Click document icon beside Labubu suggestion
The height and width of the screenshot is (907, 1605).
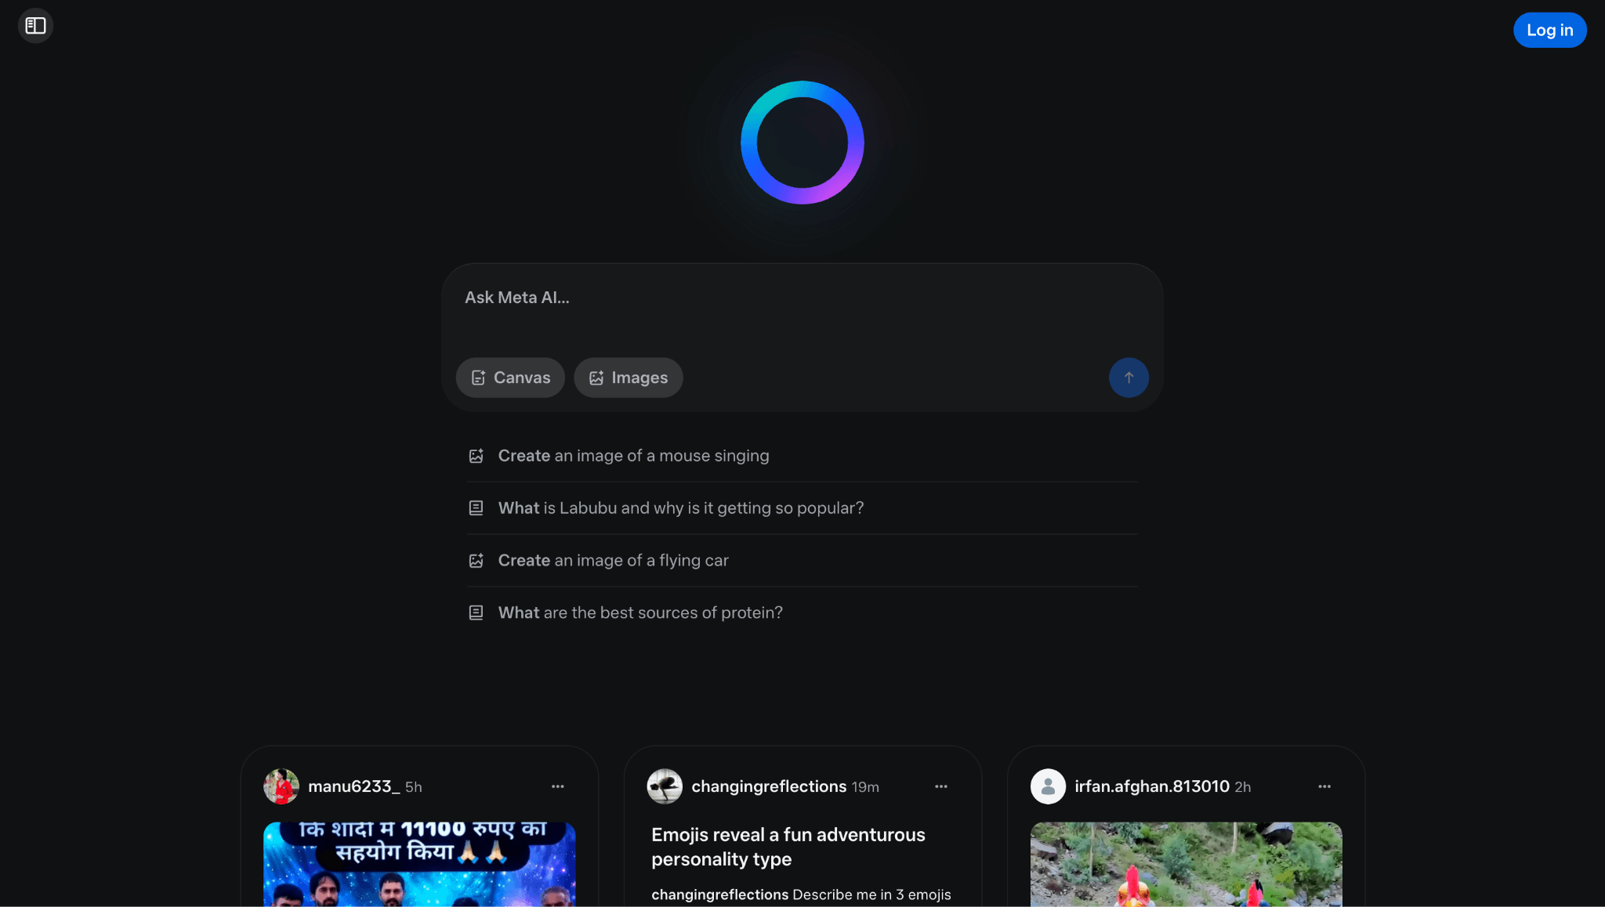(x=476, y=508)
